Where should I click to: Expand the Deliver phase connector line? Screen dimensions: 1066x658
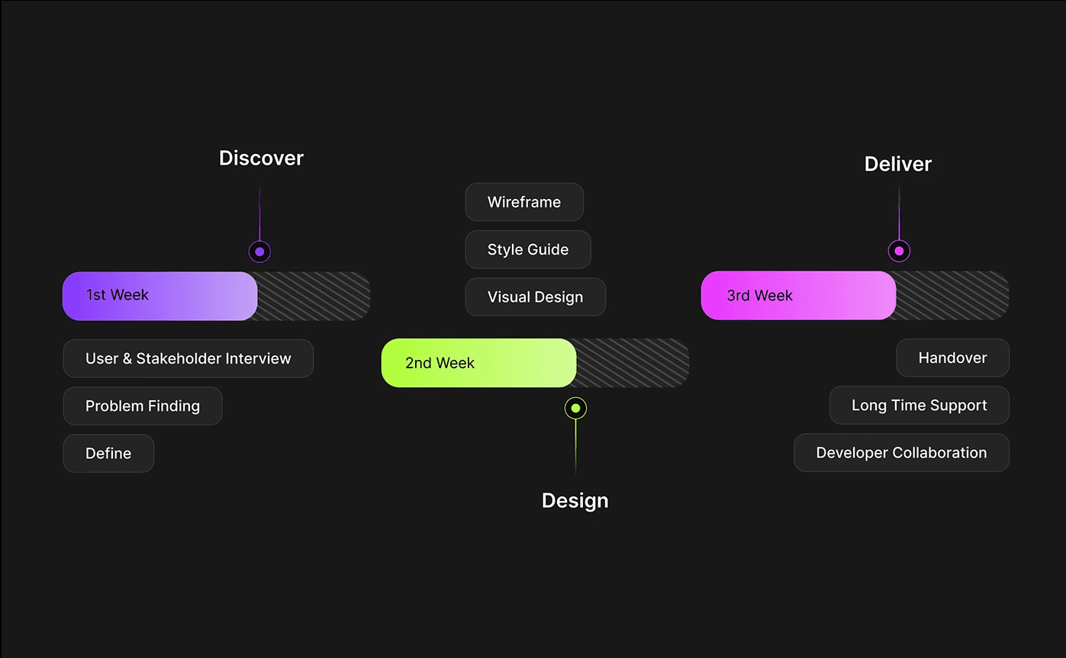[x=899, y=213]
